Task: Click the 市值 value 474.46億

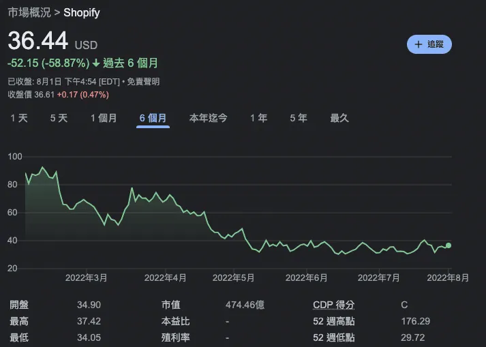Action: click(x=245, y=305)
